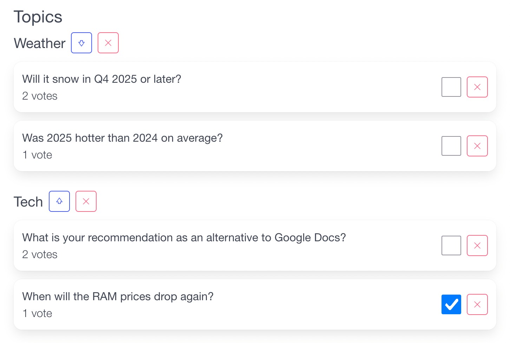This screenshot has width=510, height=343.
Task: Remove the RAM prices question
Action: [477, 304]
